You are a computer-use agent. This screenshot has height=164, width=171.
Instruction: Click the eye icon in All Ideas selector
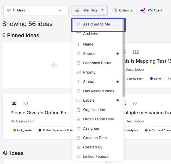click(9, 10)
